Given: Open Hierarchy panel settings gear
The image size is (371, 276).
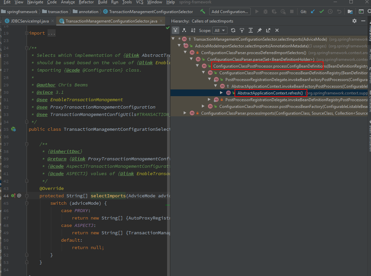Looking at the screenshot, I should [354, 21].
